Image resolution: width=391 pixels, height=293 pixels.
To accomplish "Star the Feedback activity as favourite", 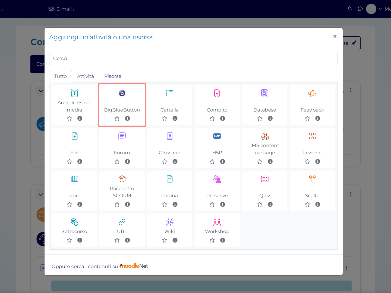I will [307, 118].
